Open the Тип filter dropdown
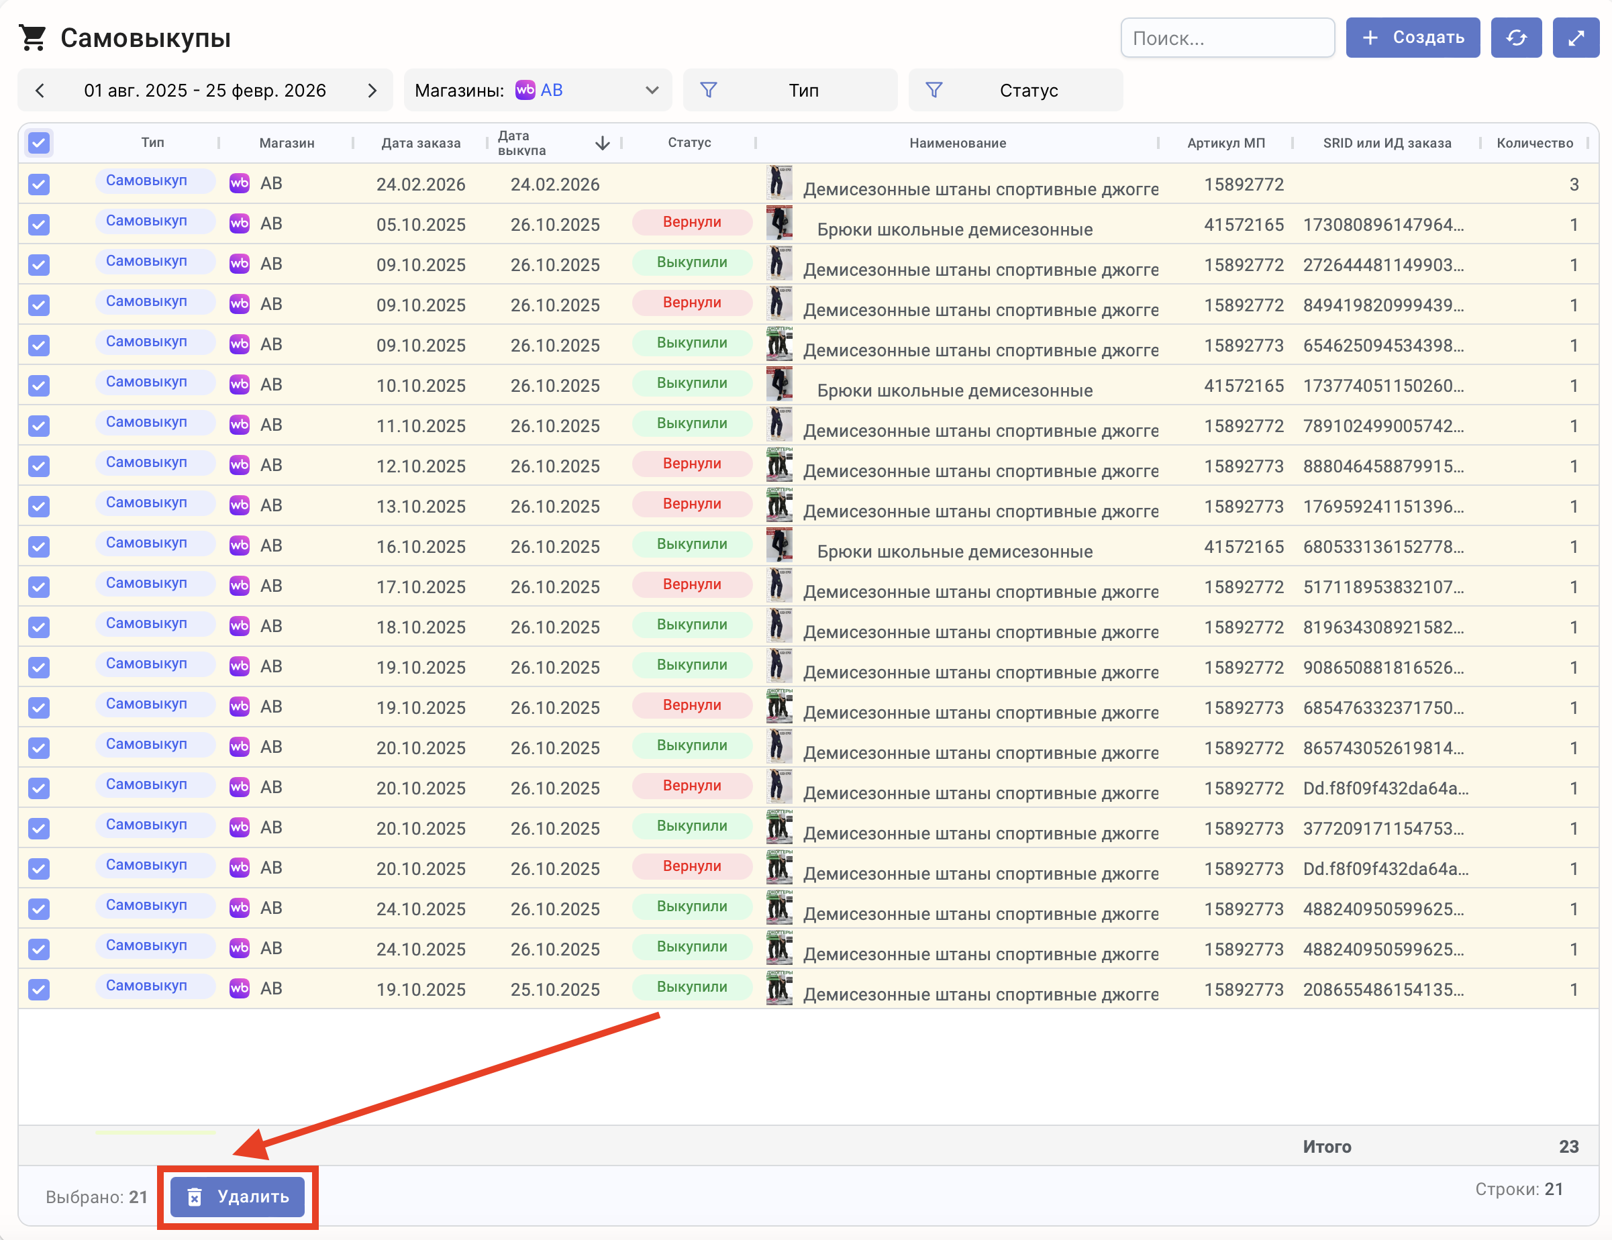 pos(803,90)
